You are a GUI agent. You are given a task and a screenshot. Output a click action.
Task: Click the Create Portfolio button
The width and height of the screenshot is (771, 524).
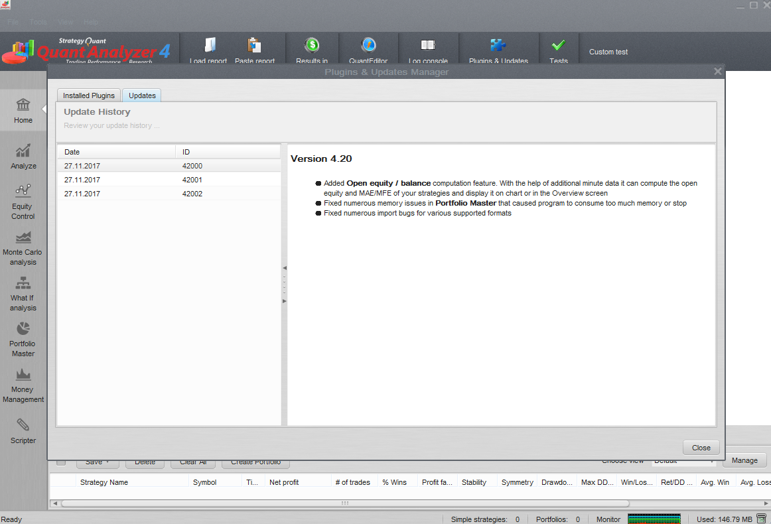point(255,462)
